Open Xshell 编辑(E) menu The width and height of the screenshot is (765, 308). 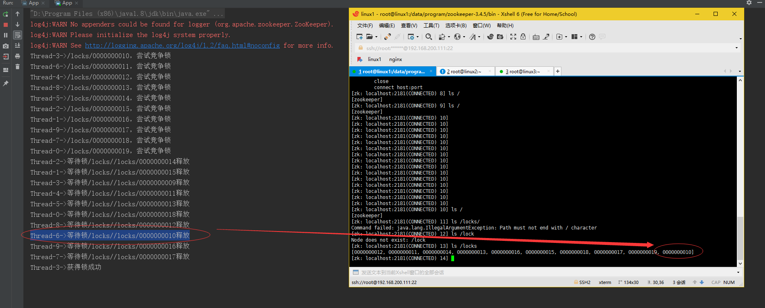(387, 26)
